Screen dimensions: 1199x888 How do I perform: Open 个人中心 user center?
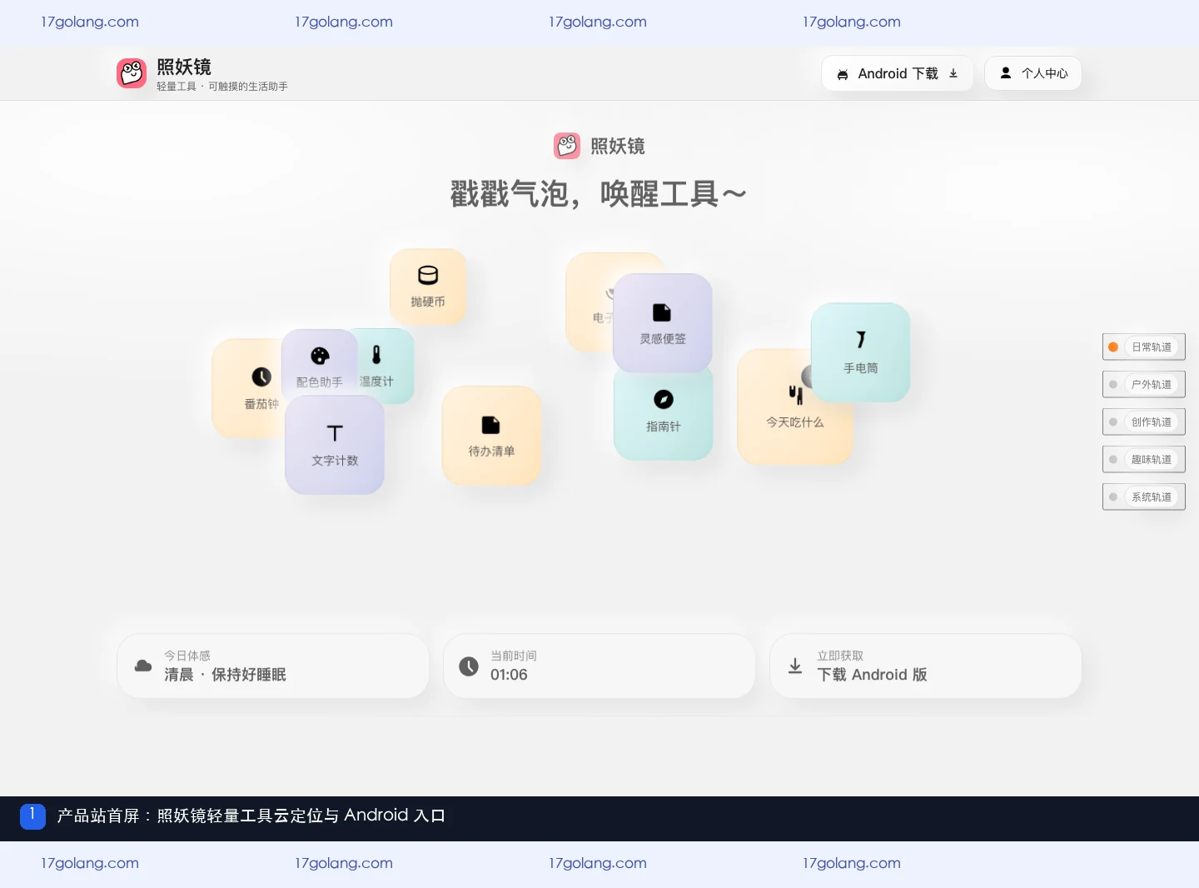[x=1033, y=73]
